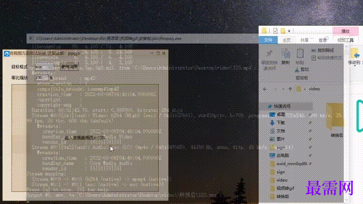Open recent locations dropdown in Explorer
The image size is (363, 204).
tap(283, 89)
